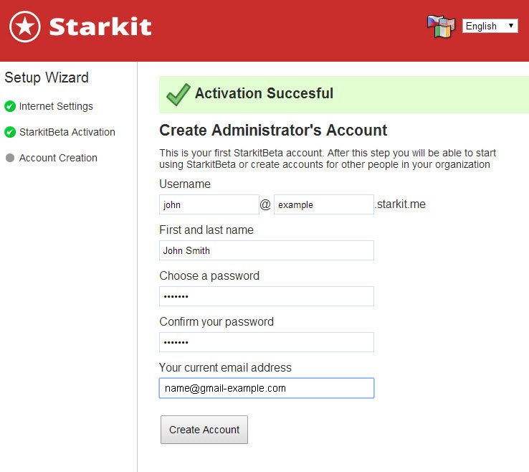Open the English language dropdown
Screen dimensions: 529x472
pos(490,26)
